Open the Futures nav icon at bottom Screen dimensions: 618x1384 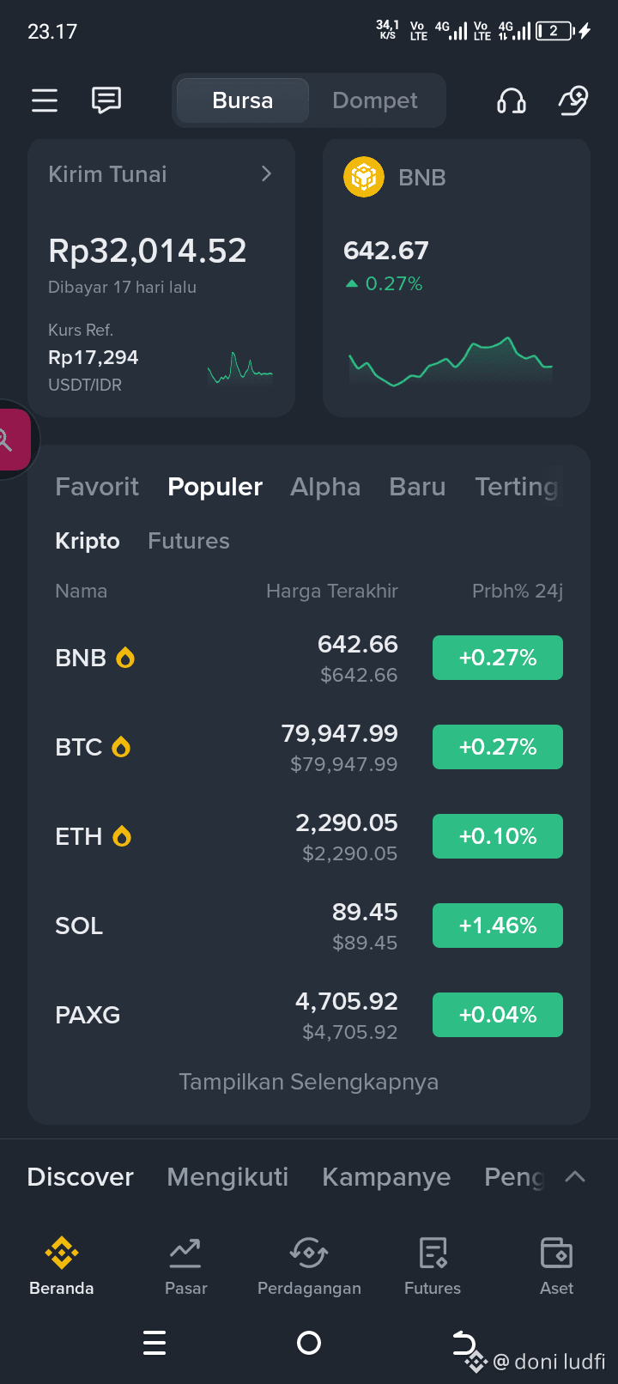pyautogui.click(x=433, y=1253)
